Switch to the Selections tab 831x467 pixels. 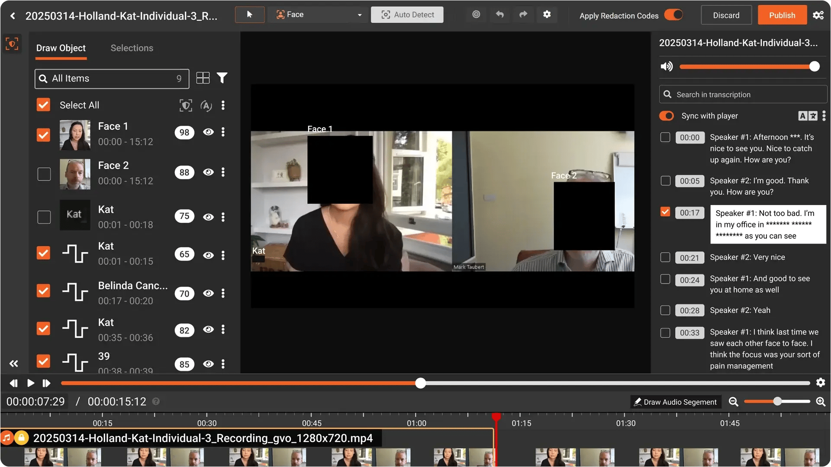[x=132, y=48]
